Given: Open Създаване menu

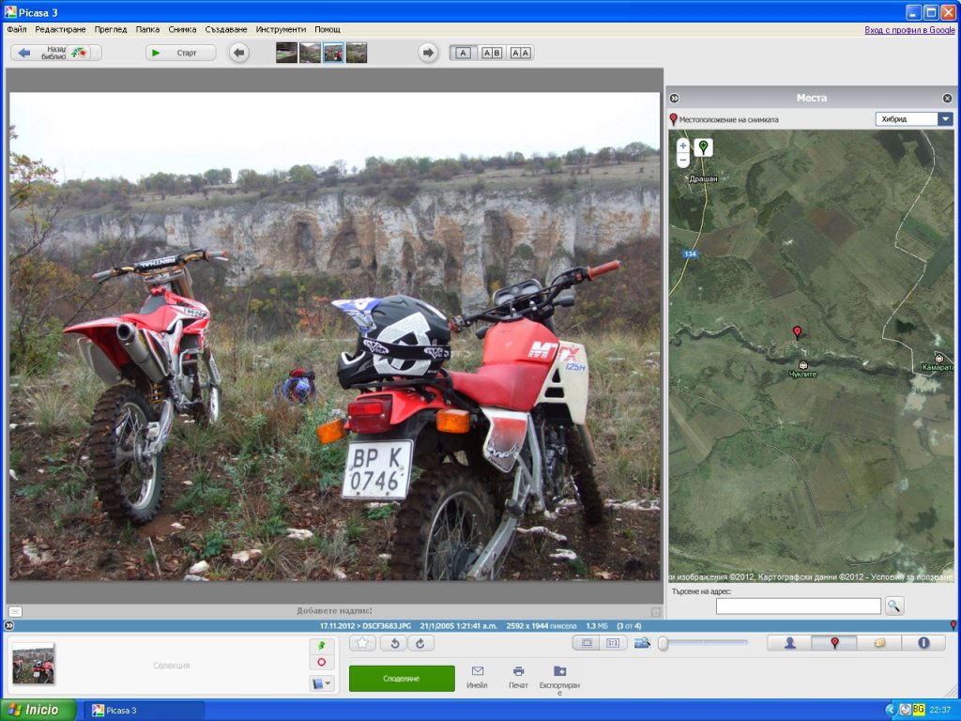Looking at the screenshot, I should pos(225,29).
